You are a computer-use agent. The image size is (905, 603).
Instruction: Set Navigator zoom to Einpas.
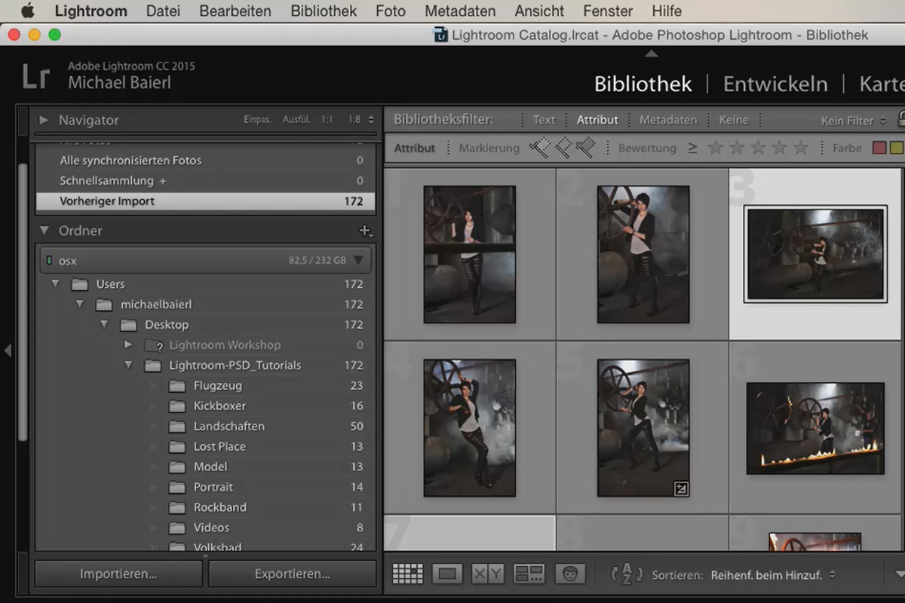(257, 120)
